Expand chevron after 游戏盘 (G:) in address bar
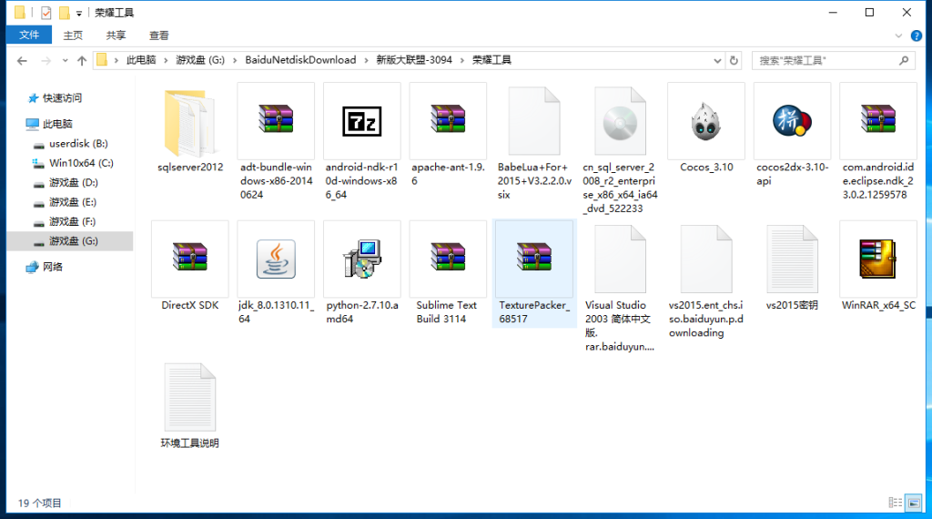932x519 pixels. 235,60
